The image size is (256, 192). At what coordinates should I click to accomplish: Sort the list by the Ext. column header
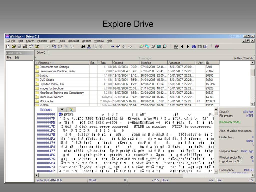pyautogui.click(x=93, y=63)
